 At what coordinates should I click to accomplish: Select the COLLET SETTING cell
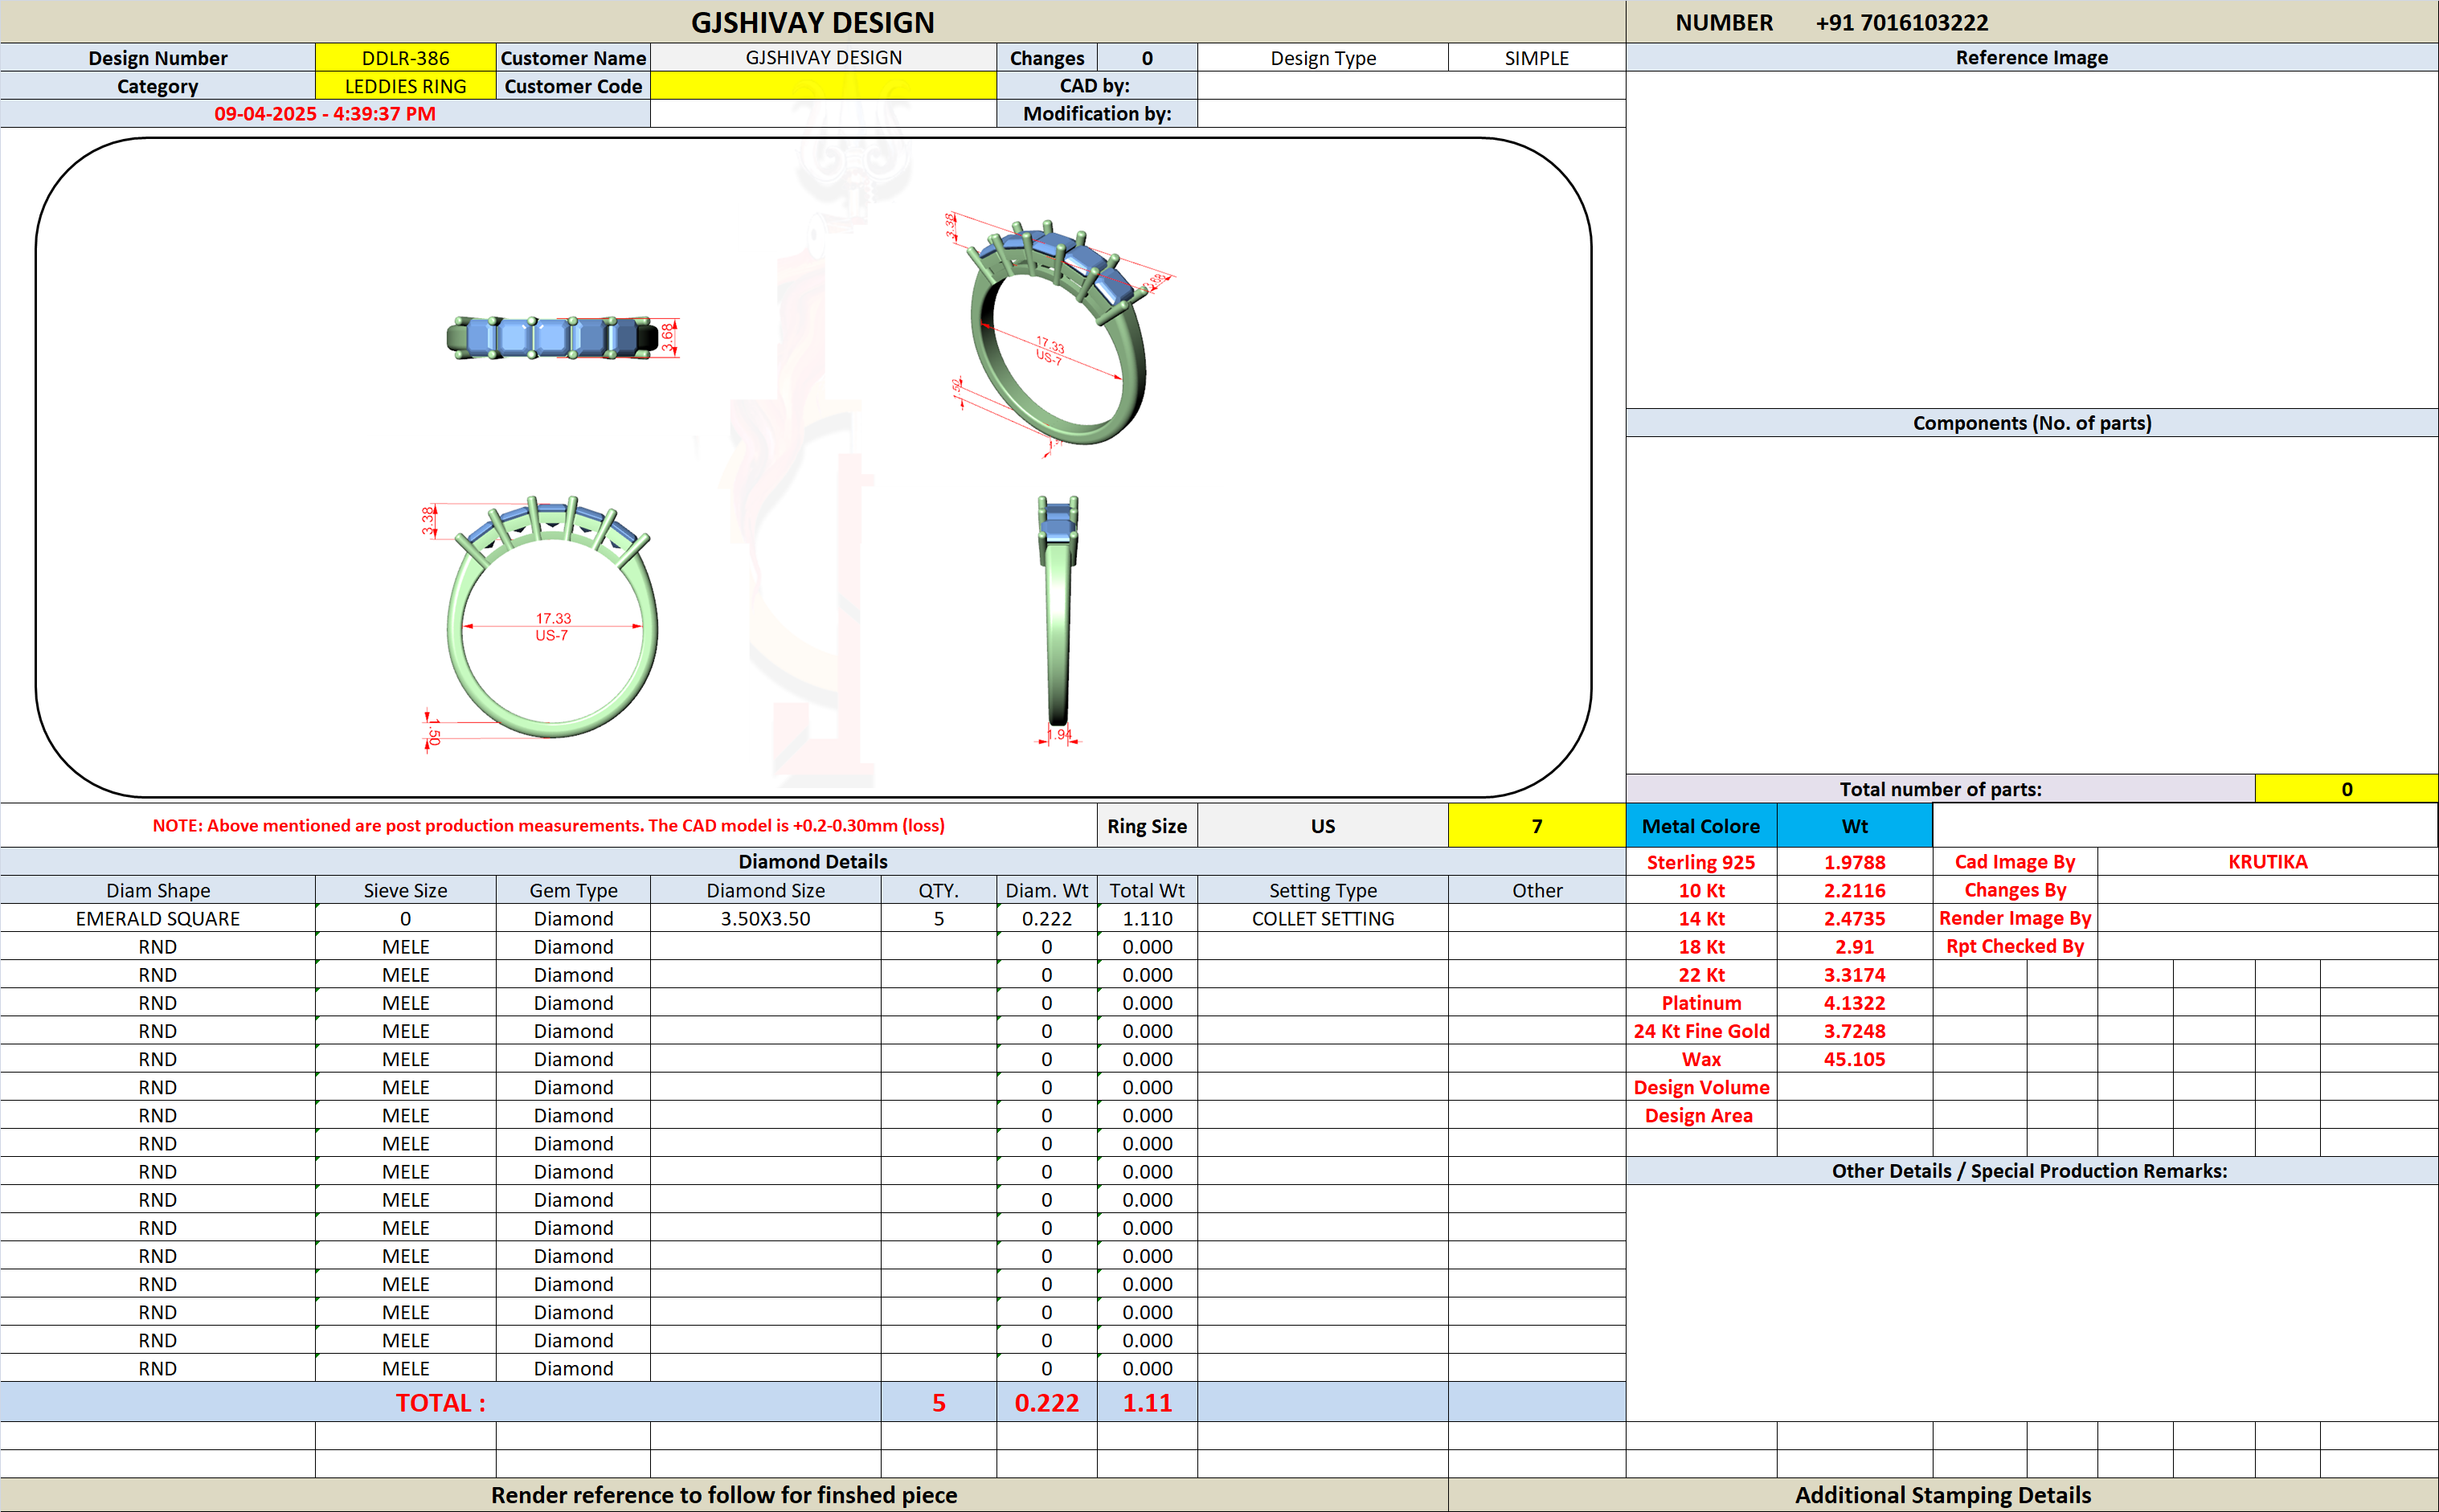coord(1322,918)
